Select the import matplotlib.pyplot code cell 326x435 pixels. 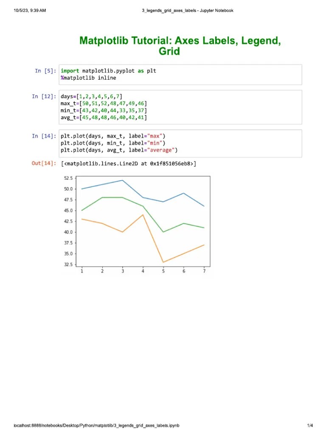point(180,75)
